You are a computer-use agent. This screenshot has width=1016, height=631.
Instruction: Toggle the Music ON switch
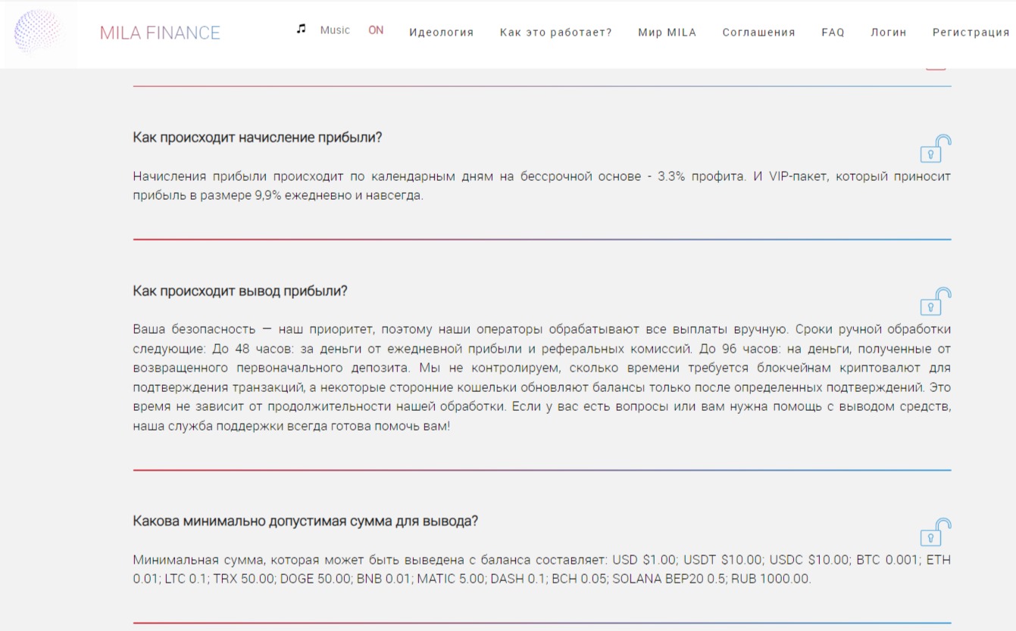click(376, 30)
